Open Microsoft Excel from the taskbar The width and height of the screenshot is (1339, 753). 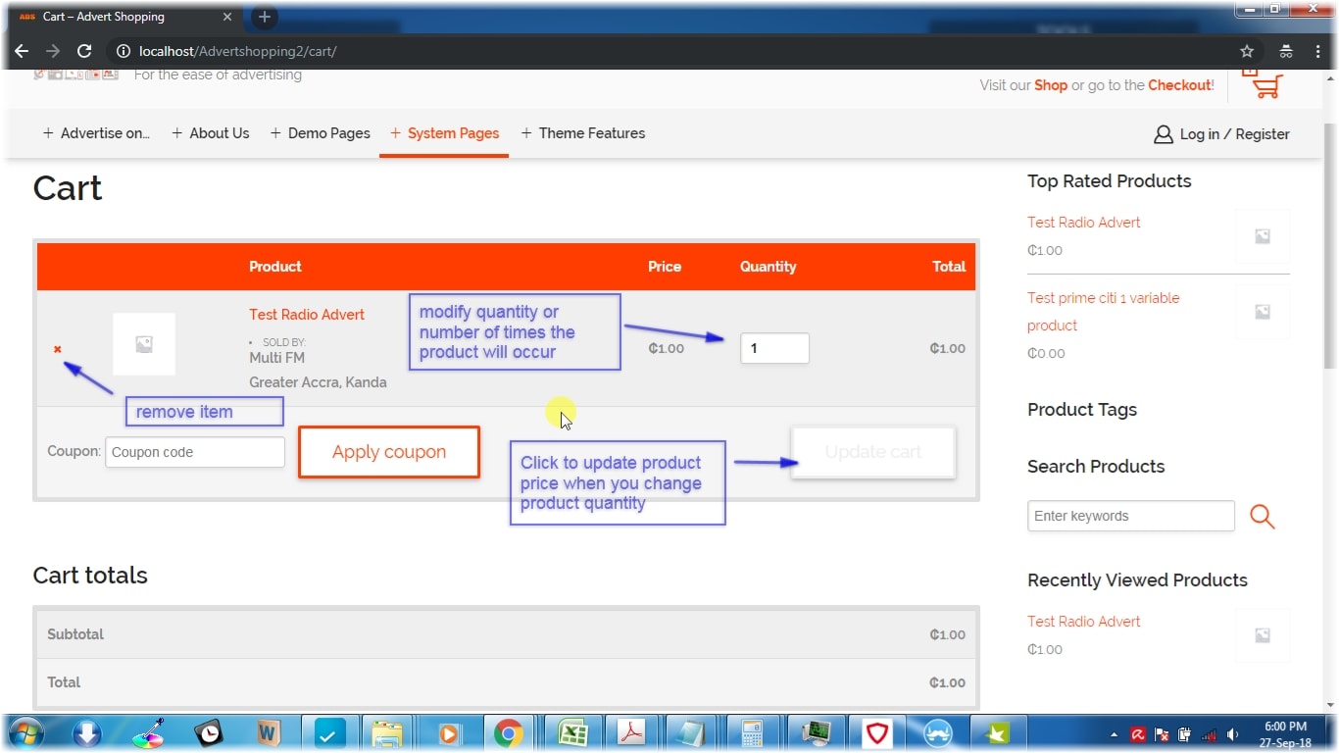(x=572, y=732)
